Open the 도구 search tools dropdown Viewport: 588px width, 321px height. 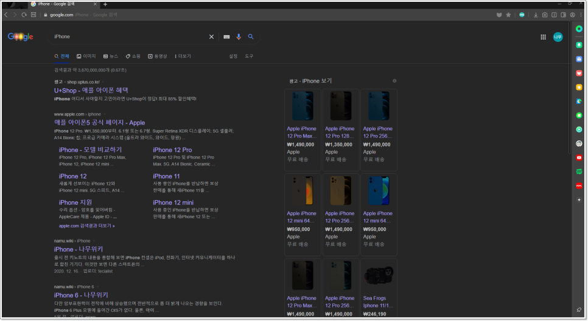coord(249,56)
